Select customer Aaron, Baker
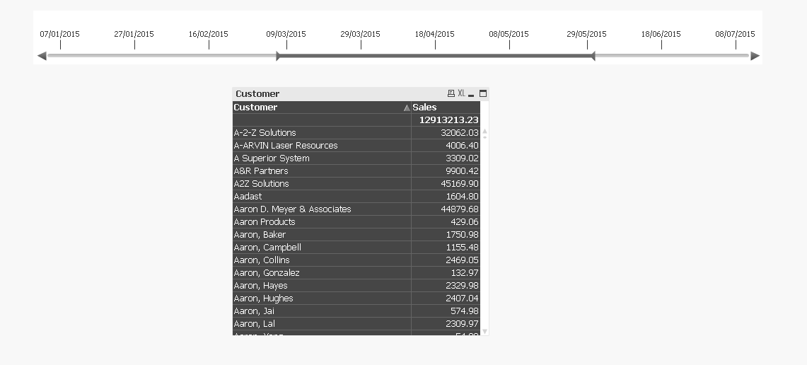The width and height of the screenshot is (807, 365). pos(322,234)
